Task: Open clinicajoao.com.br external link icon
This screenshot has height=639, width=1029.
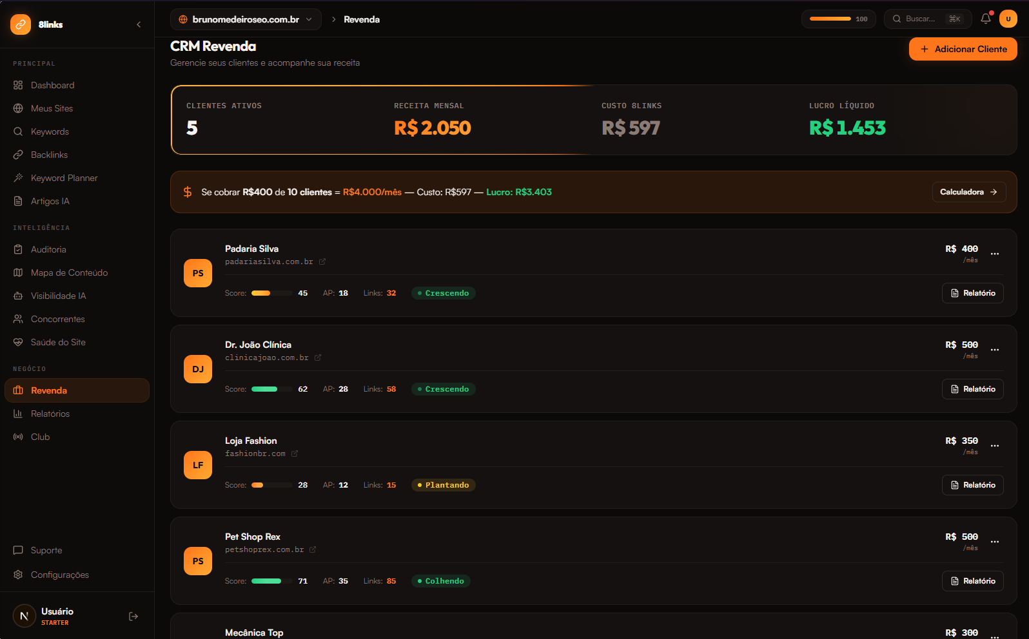Action: tap(318, 358)
